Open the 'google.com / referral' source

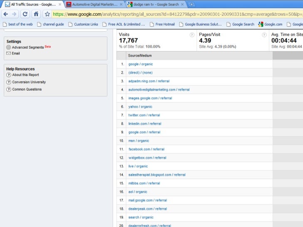[x=144, y=132]
